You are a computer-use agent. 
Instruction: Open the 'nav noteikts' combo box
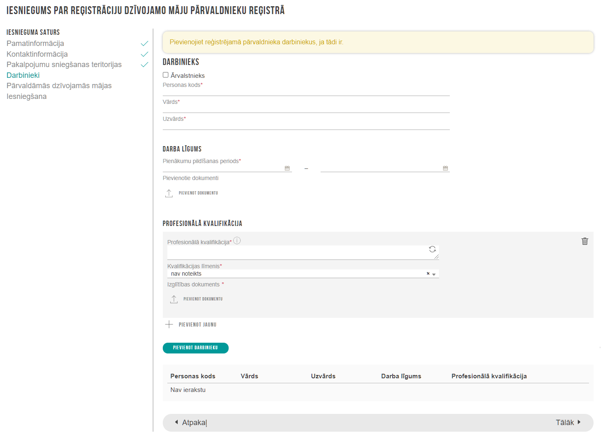click(x=303, y=274)
